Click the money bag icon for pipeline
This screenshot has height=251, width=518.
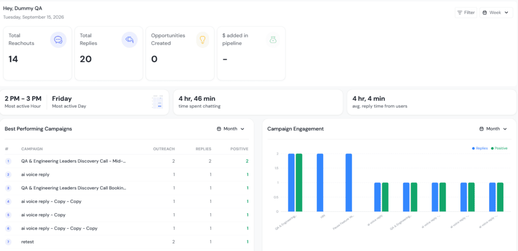273,40
